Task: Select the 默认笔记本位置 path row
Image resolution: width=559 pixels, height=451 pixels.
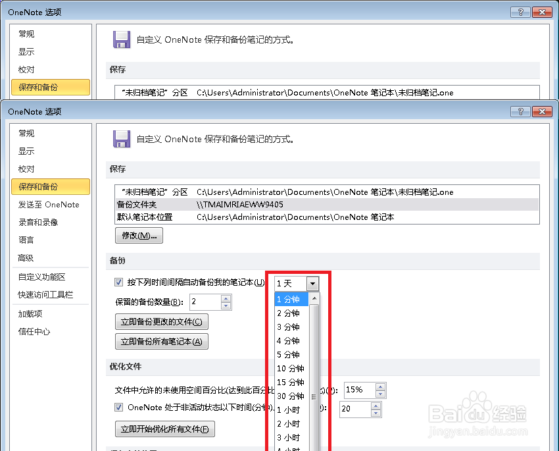Action: 327,217
